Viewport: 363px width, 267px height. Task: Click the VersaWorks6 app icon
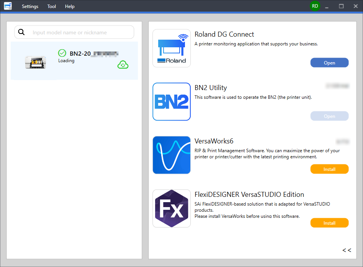coord(172,155)
